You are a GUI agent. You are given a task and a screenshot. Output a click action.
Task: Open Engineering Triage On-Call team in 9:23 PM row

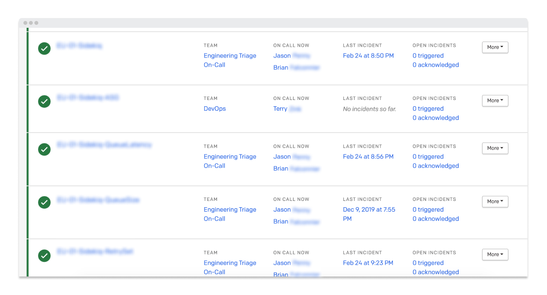pos(230,268)
